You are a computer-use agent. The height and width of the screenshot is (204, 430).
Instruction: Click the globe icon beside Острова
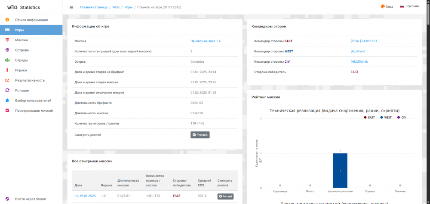point(7,50)
